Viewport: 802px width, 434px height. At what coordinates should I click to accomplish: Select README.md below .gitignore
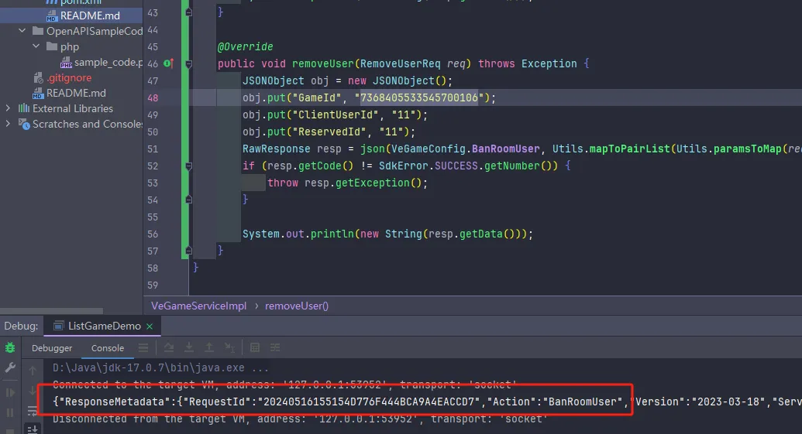click(71, 93)
